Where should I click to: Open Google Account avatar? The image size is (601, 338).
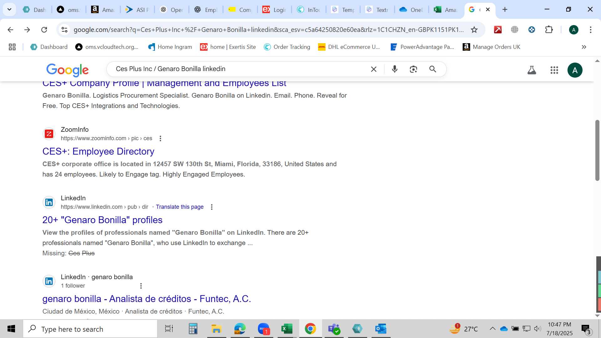click(575, 70)
